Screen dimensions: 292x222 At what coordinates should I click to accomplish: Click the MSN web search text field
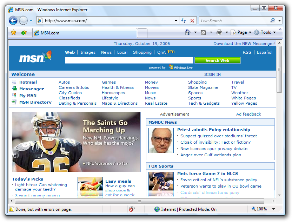point(129,60)
